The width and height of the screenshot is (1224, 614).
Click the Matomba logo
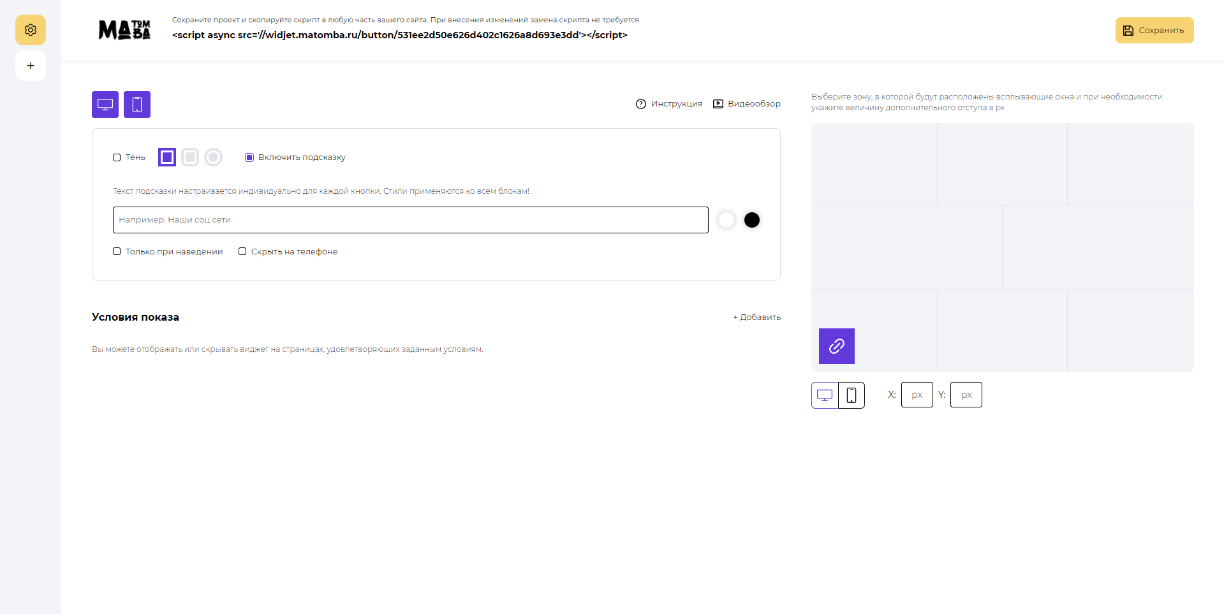coord(124,30)
